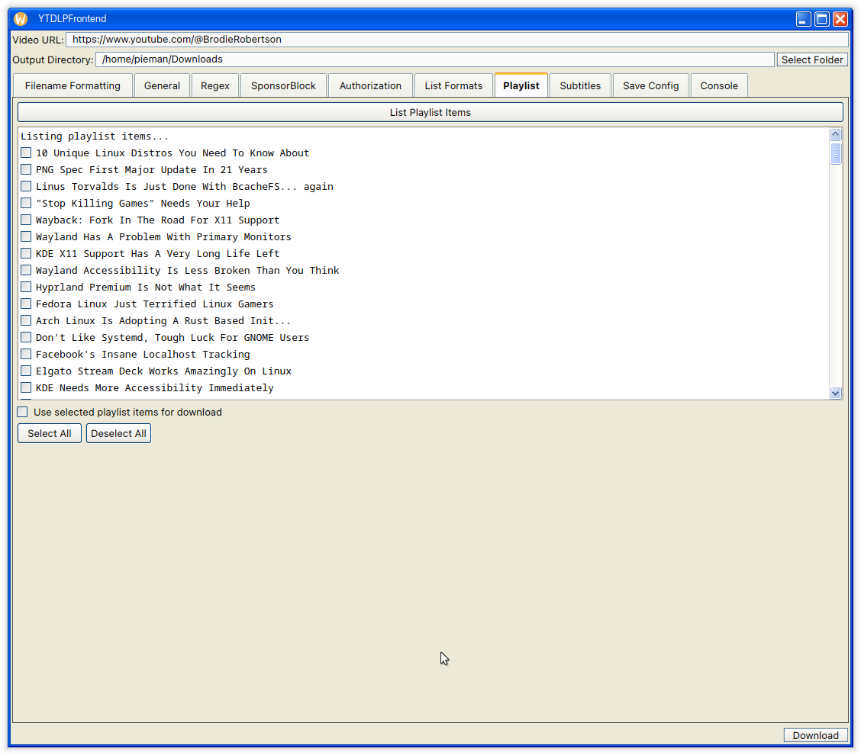This screenshot has width=861, height=755.
Task: Switch to the SponsorBlock tab
Action: pos(283,85)
